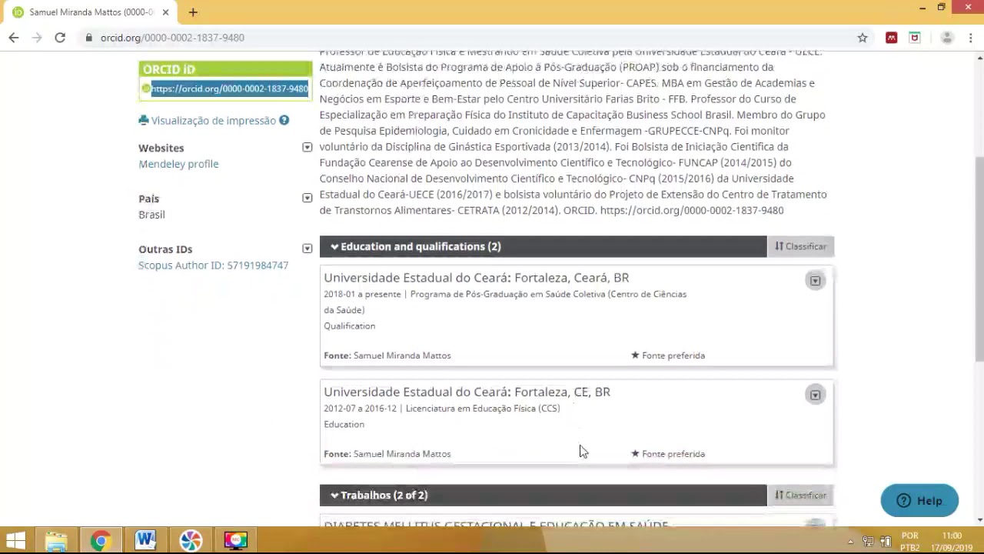The image size is (984, 554).
Task: Click the site padlock icon
Action: [x=89, y=38]
